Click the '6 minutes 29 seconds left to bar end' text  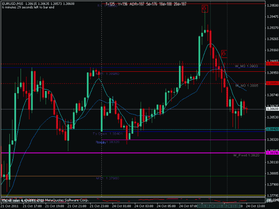(x=28, y=7)
